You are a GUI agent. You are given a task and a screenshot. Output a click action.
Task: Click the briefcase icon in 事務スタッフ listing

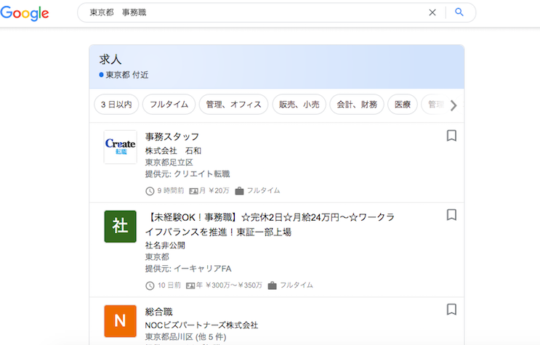coord(239,191)
